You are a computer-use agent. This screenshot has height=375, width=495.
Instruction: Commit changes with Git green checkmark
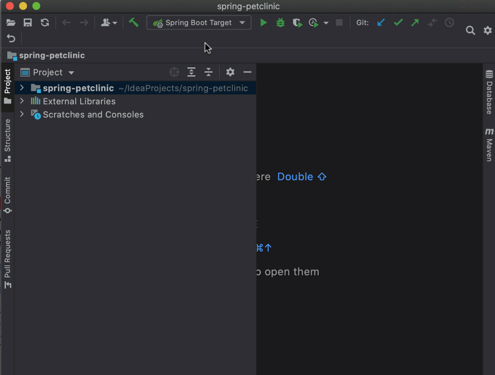pos(398,23)
